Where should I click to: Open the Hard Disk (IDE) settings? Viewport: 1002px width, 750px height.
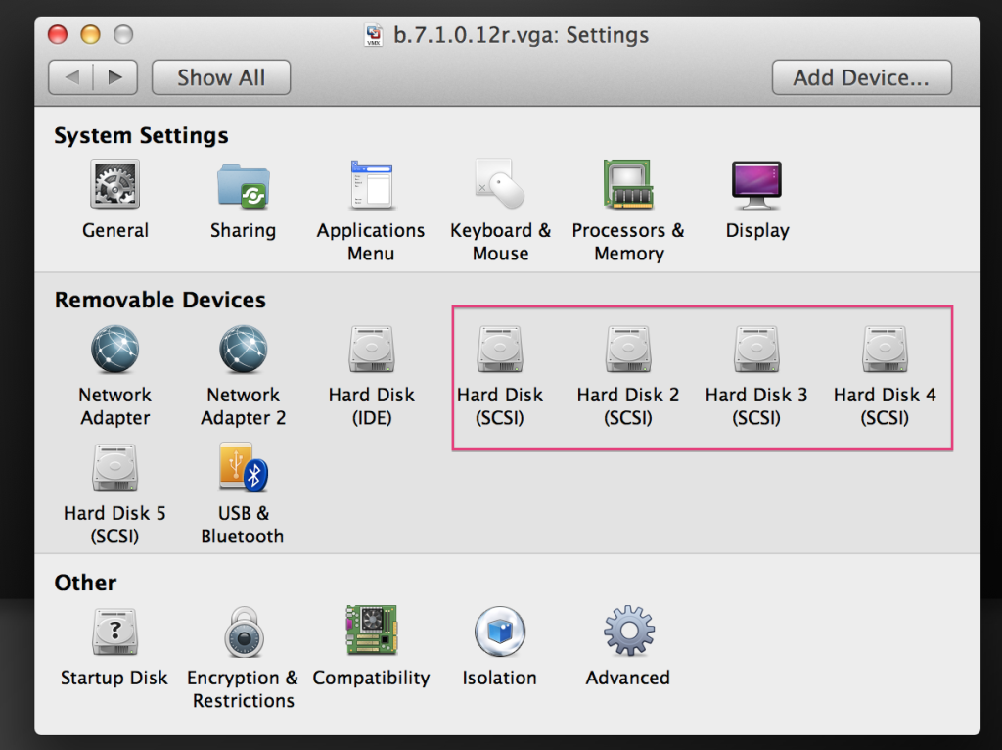[371, 351]
